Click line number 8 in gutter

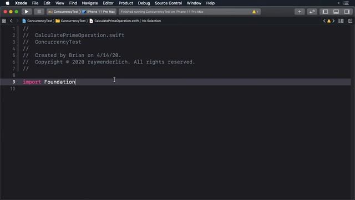(14, 76)
